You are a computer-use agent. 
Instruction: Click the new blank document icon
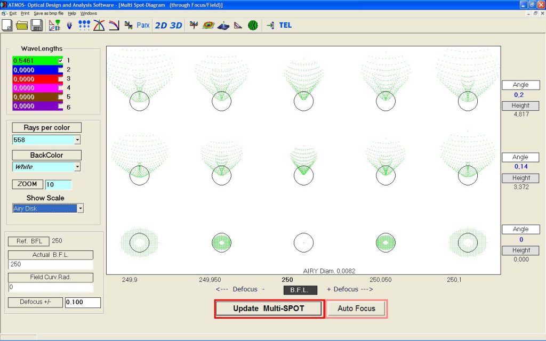point(8,25)
